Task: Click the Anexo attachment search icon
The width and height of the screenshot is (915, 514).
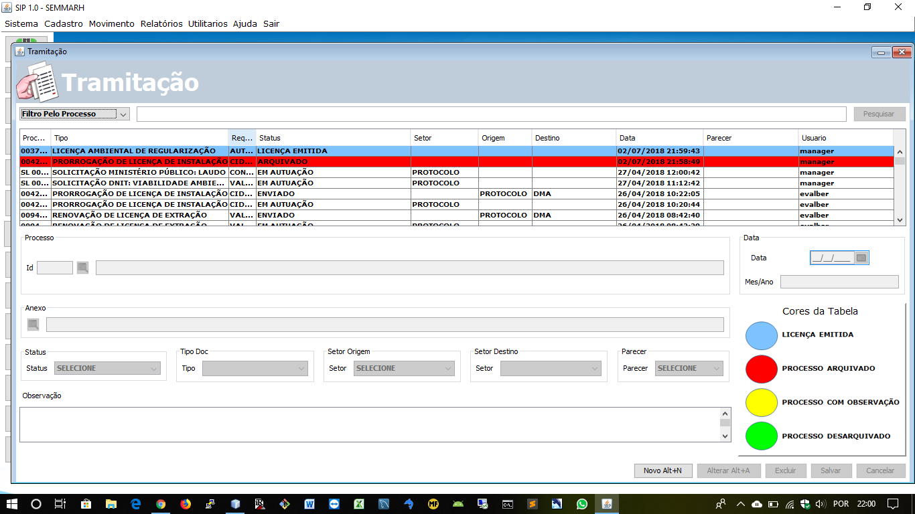Action: pyautogui.click(x=33, y=325)
